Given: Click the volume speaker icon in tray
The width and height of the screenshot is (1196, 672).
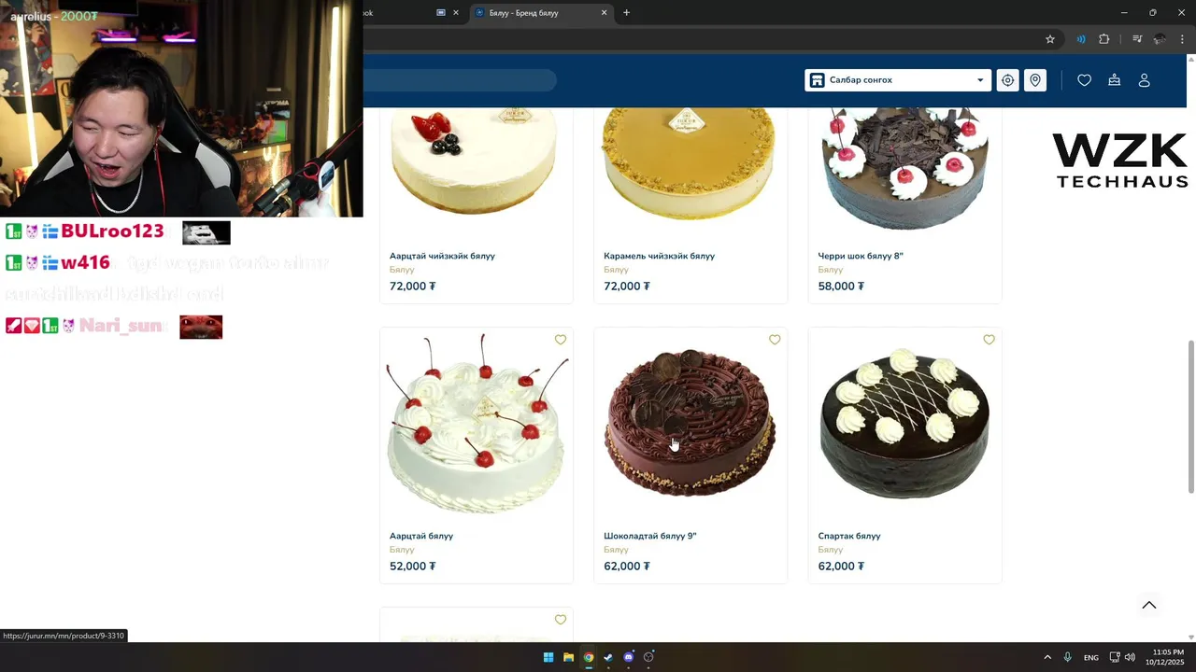Looking at the screenshot, I should [1130, 657].
